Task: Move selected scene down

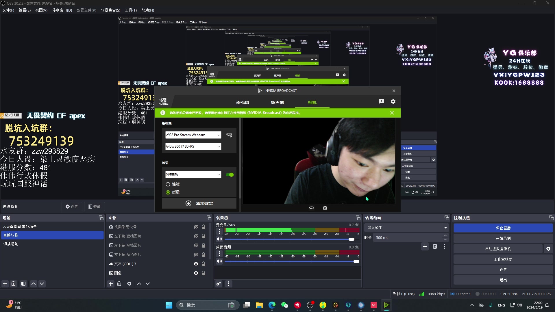Action: tap(42, 284)
